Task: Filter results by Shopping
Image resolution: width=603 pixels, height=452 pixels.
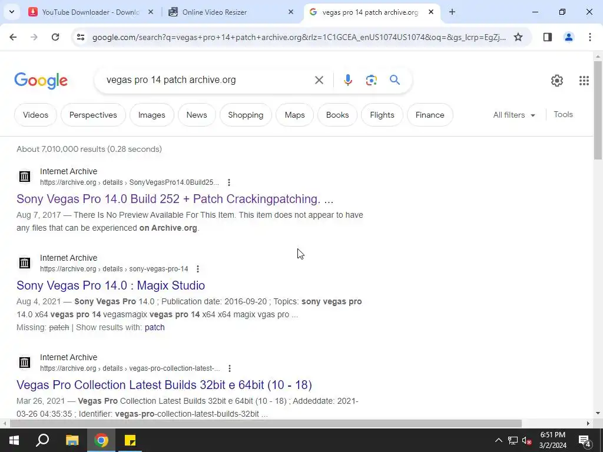Action: [x=246, y=115]
